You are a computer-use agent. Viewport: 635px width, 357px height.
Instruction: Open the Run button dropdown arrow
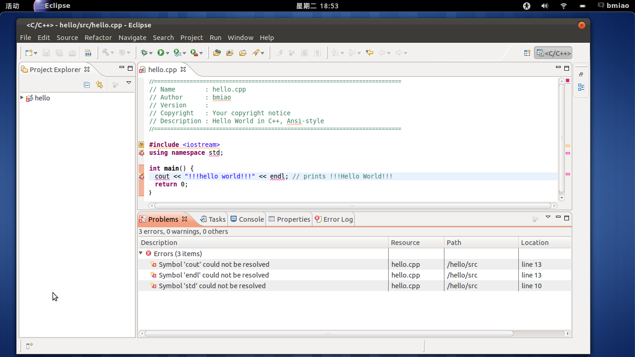click(x=167, y=53)
